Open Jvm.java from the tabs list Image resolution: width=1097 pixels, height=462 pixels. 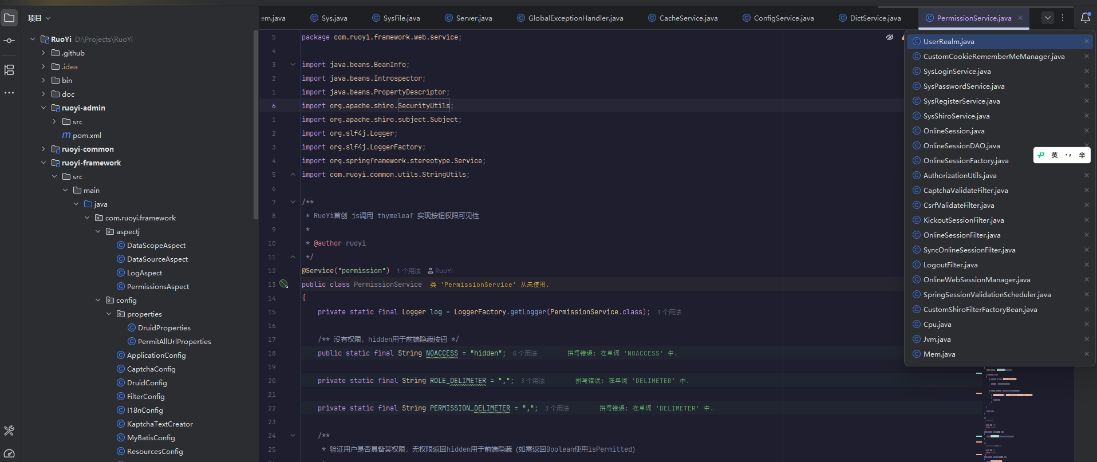1000,339
